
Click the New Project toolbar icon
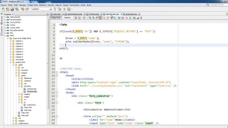[x=8, y=9]
